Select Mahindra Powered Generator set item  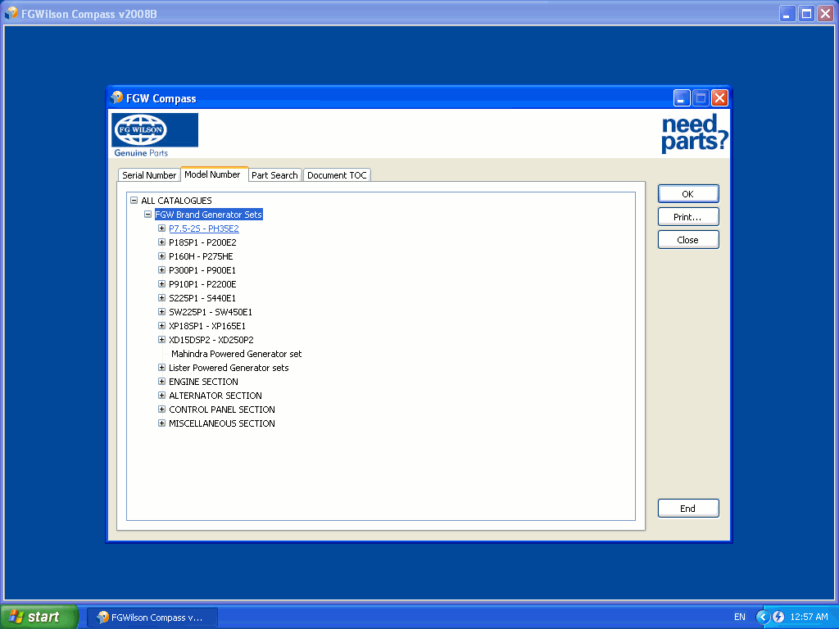point(236,354)
